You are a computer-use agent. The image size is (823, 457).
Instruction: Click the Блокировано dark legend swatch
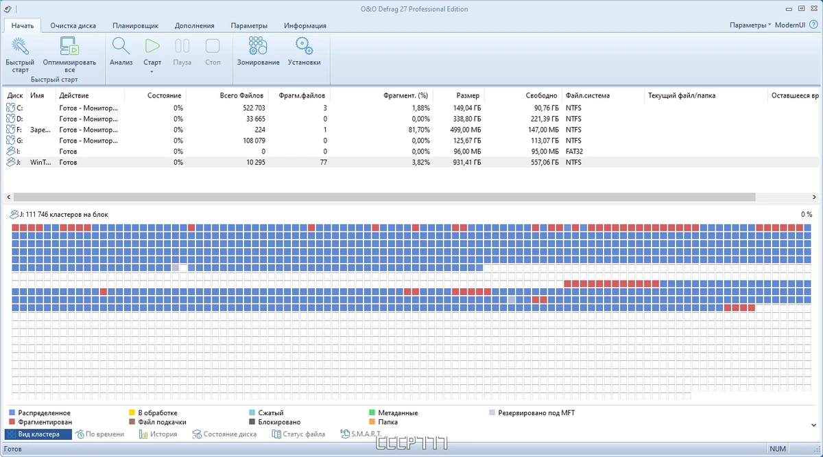coord(252,422)
